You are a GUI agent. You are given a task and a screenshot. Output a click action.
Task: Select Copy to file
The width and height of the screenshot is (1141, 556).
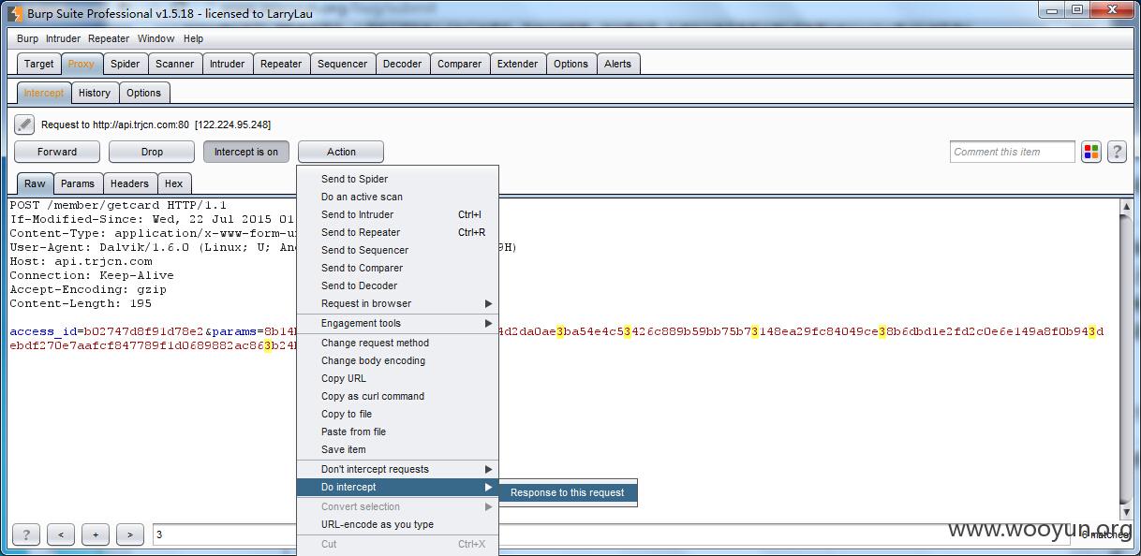[397, 414]
